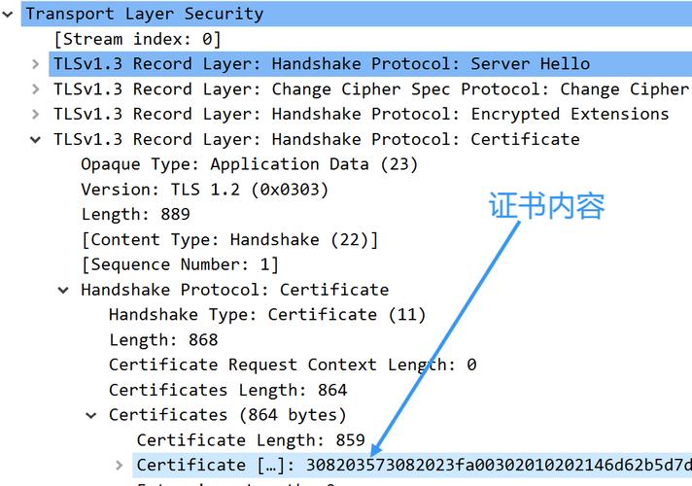
Task: Select the Stream index: 0 line
Action: (x=137, y=39)
